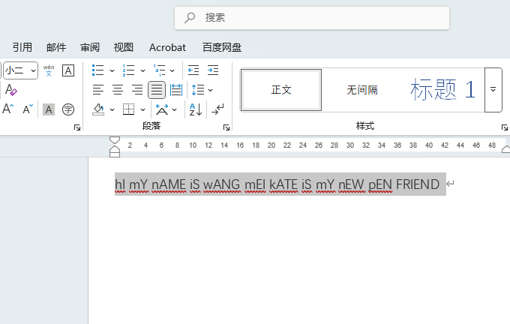510x324 pixels.
Task: Open the 视图 tab
Action: click(x=124, y=47)
